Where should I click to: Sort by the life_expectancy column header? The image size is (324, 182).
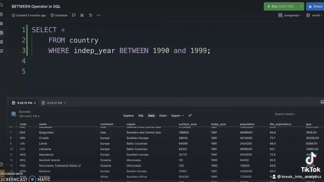(x=280, y=124)
